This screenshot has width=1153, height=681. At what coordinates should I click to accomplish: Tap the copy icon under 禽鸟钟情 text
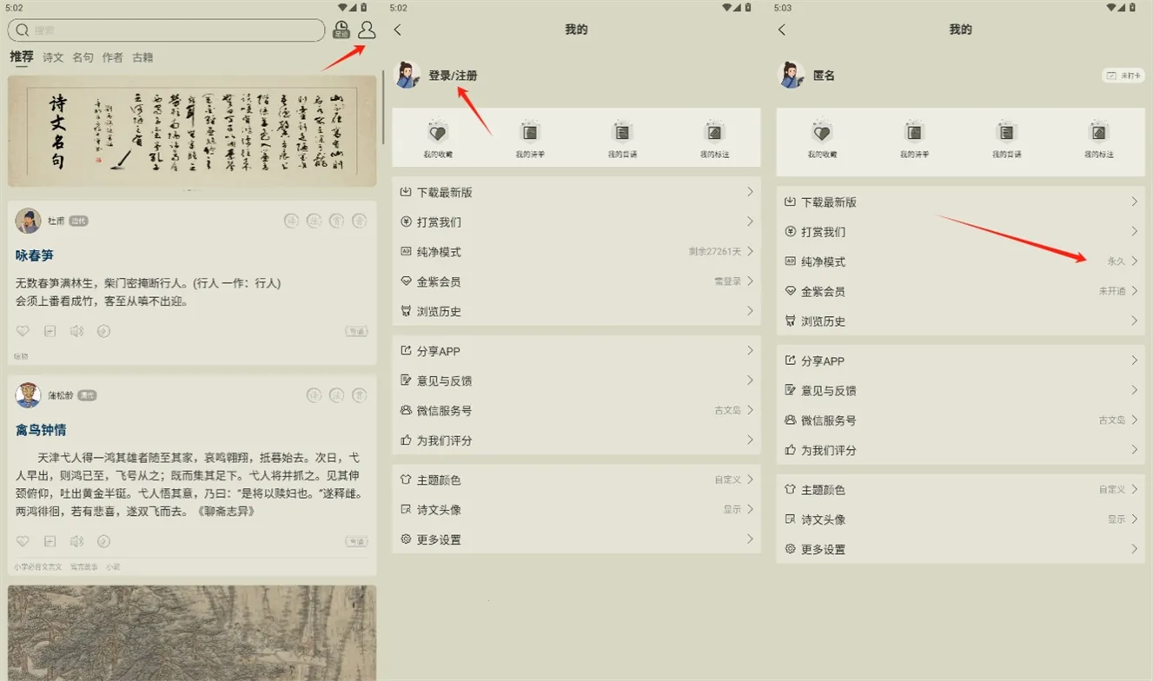[x=50, y=541]
